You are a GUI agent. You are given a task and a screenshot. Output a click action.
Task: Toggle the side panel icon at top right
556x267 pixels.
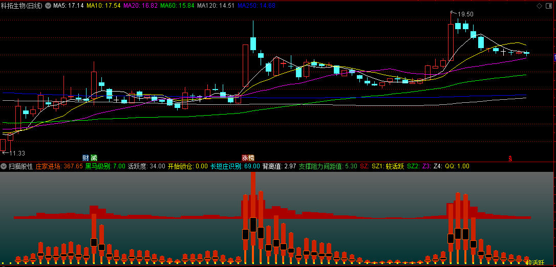(x=549, y=6)
